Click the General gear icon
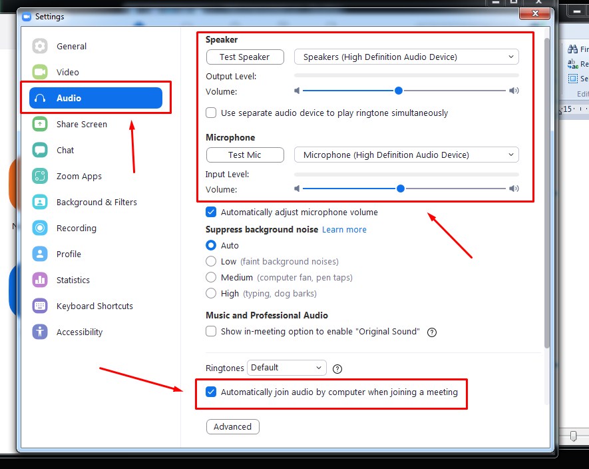This screenshot has width=589, height=469. pyautogui.click(x=40, y=46)
